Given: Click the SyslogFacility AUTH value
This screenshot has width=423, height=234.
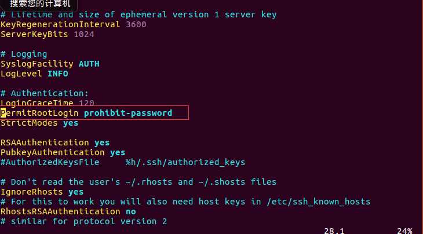Looking at the screenshot, I should (89, 64).
